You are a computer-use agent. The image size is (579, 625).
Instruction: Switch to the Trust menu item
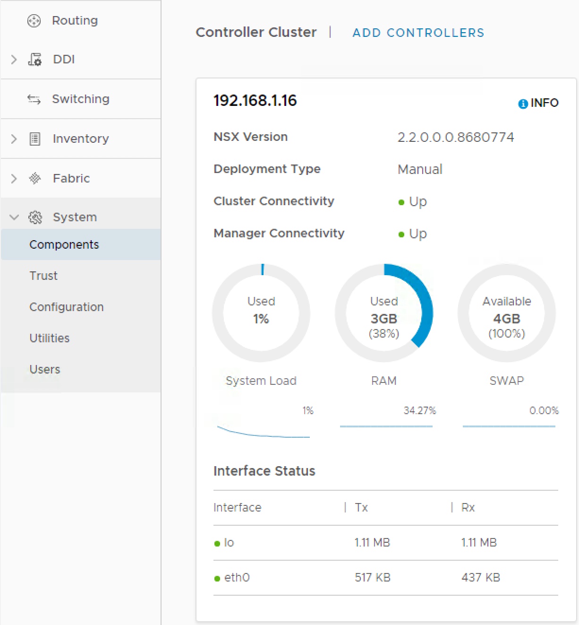tap(43, 276)
